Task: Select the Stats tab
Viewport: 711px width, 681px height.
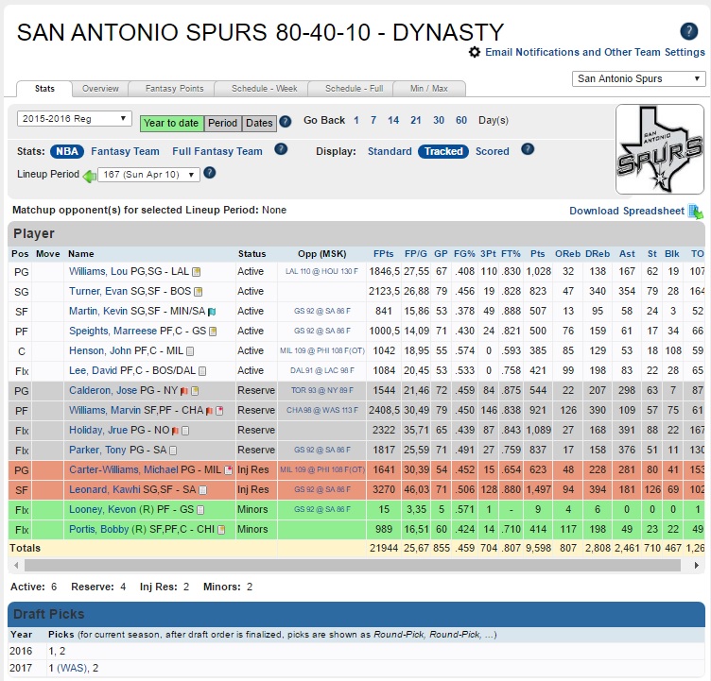Action: (x=44, y=89)
